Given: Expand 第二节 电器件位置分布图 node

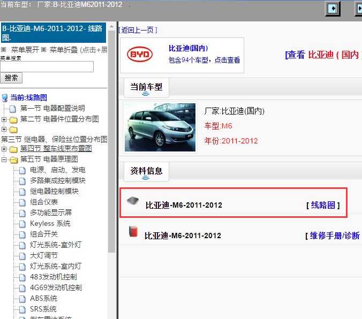Looking at the screenshot, I should [4, 119].
